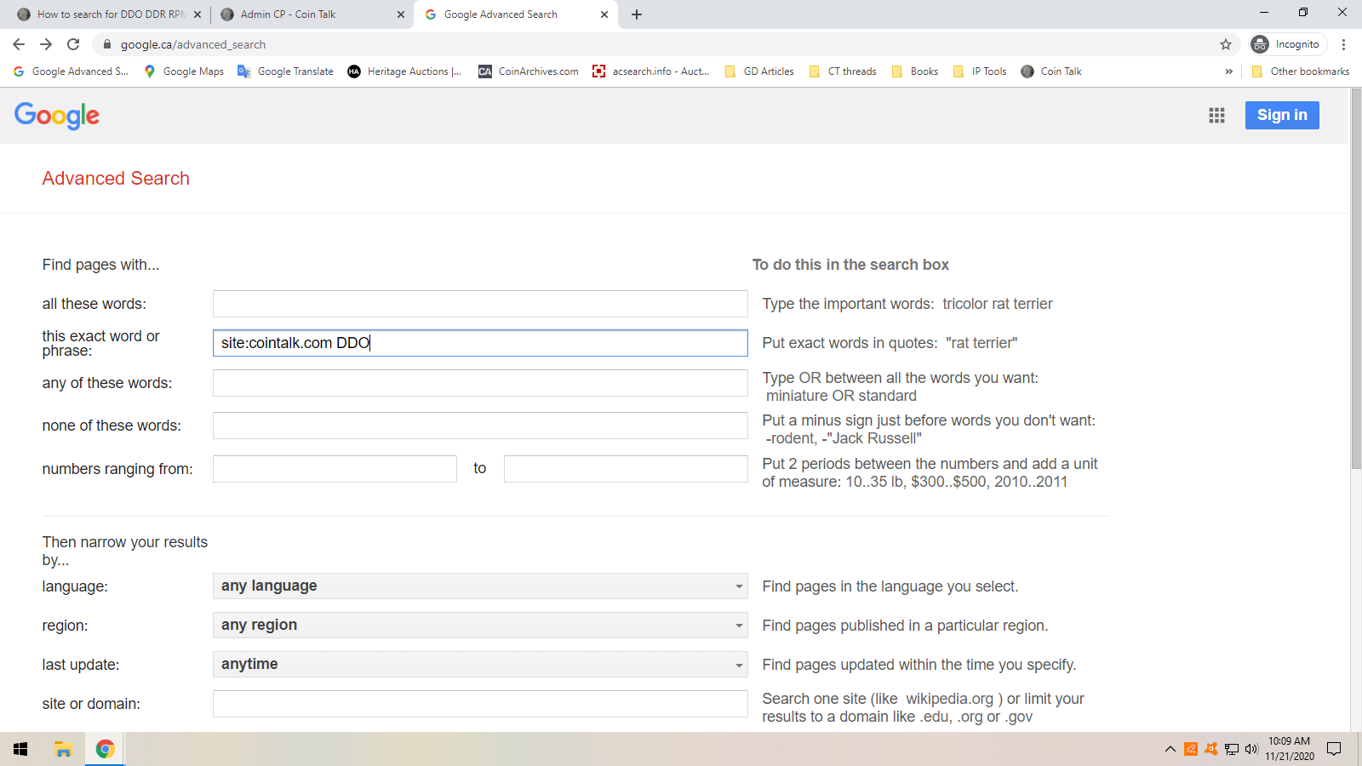Open the CT threads bookmark folder

tap(843, 71)
